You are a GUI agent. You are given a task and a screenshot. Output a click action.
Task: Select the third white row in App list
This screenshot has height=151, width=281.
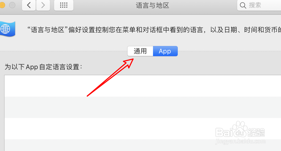(143, 128)
